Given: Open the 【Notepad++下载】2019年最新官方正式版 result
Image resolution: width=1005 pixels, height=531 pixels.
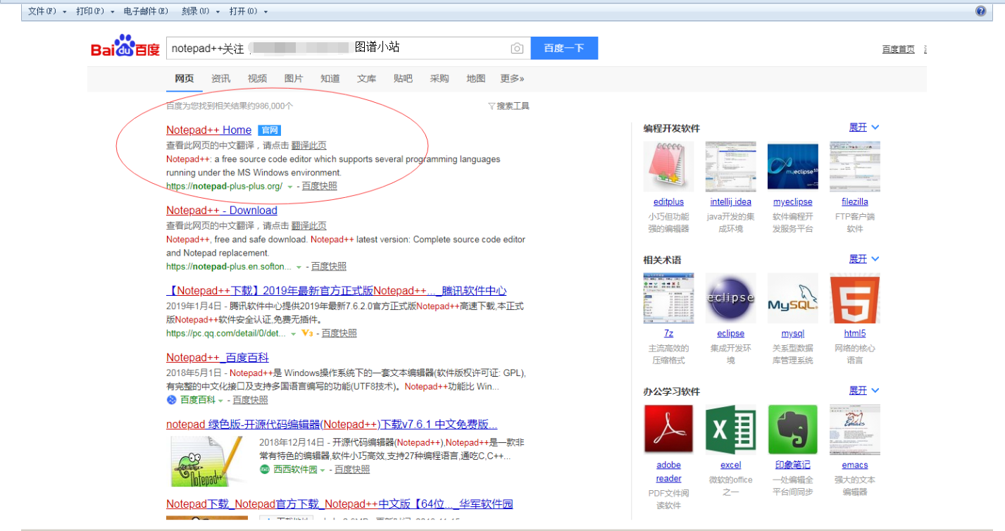Looking at the screenshot, I should 337,291.
